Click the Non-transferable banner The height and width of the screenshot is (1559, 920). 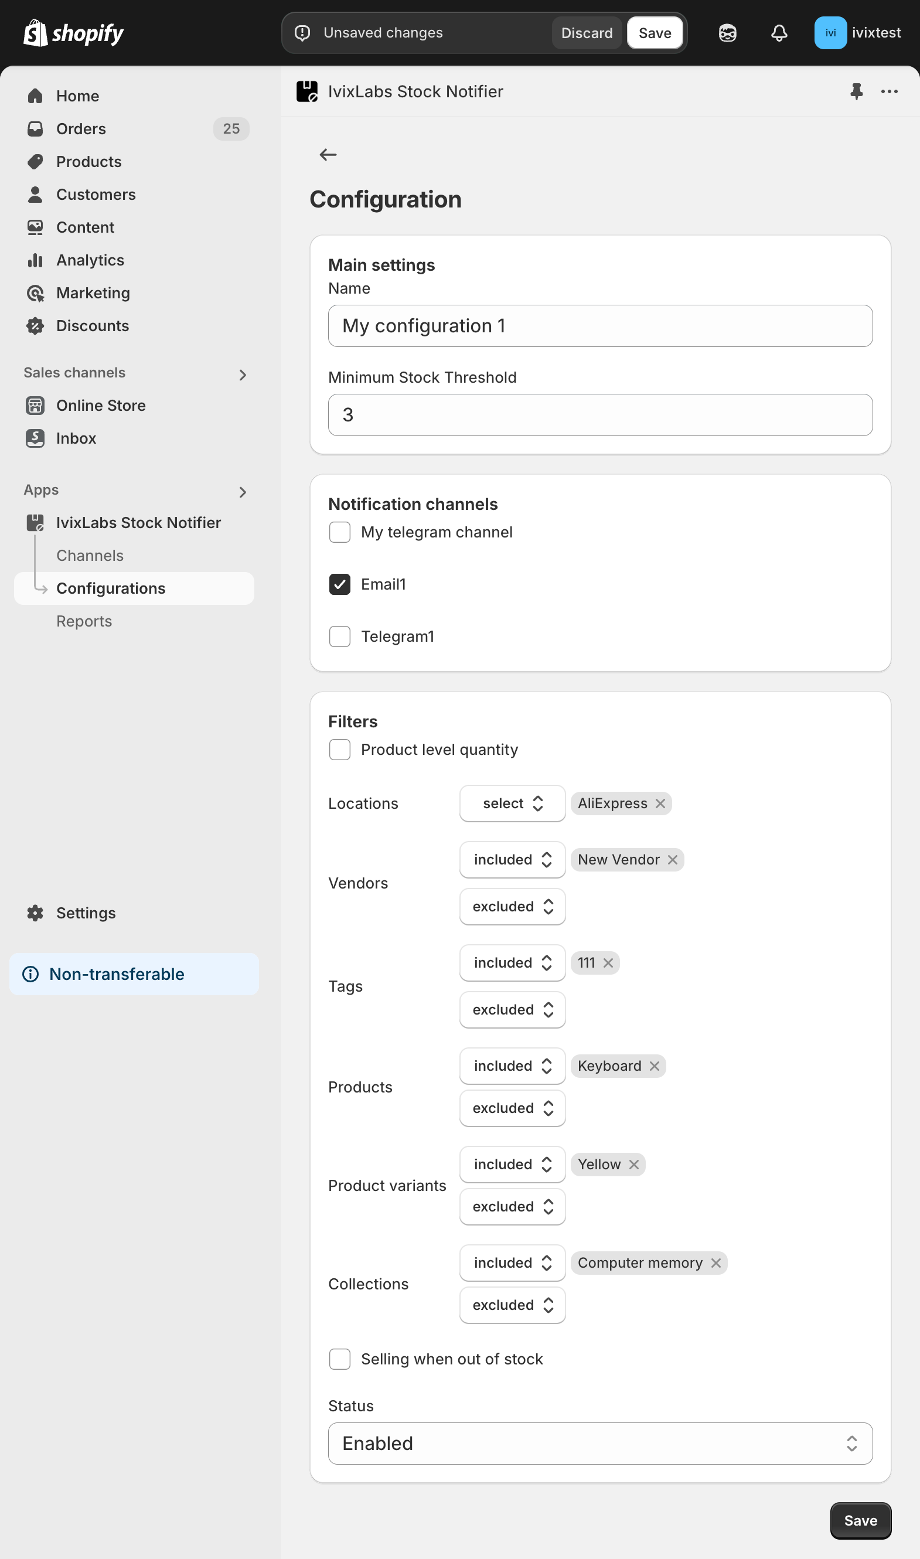(x=134, y=975)
